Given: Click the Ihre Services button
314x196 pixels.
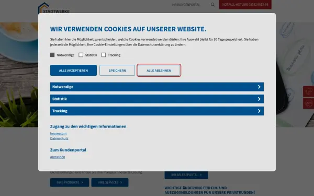Looking at the screenshot, I should click(x=110, y=182).
